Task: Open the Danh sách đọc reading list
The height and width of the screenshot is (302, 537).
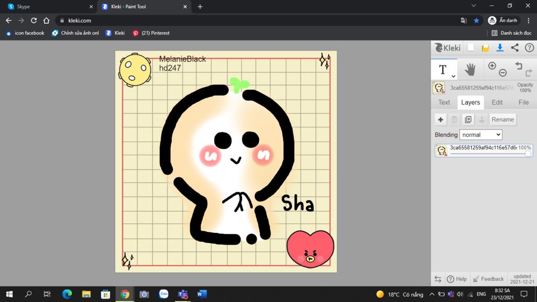Action: 511,33
